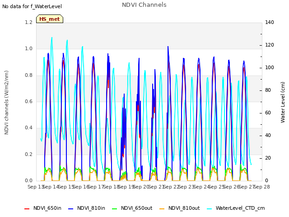
Task: Click the 0.4 left axis tick label
Action: [29, 128]
